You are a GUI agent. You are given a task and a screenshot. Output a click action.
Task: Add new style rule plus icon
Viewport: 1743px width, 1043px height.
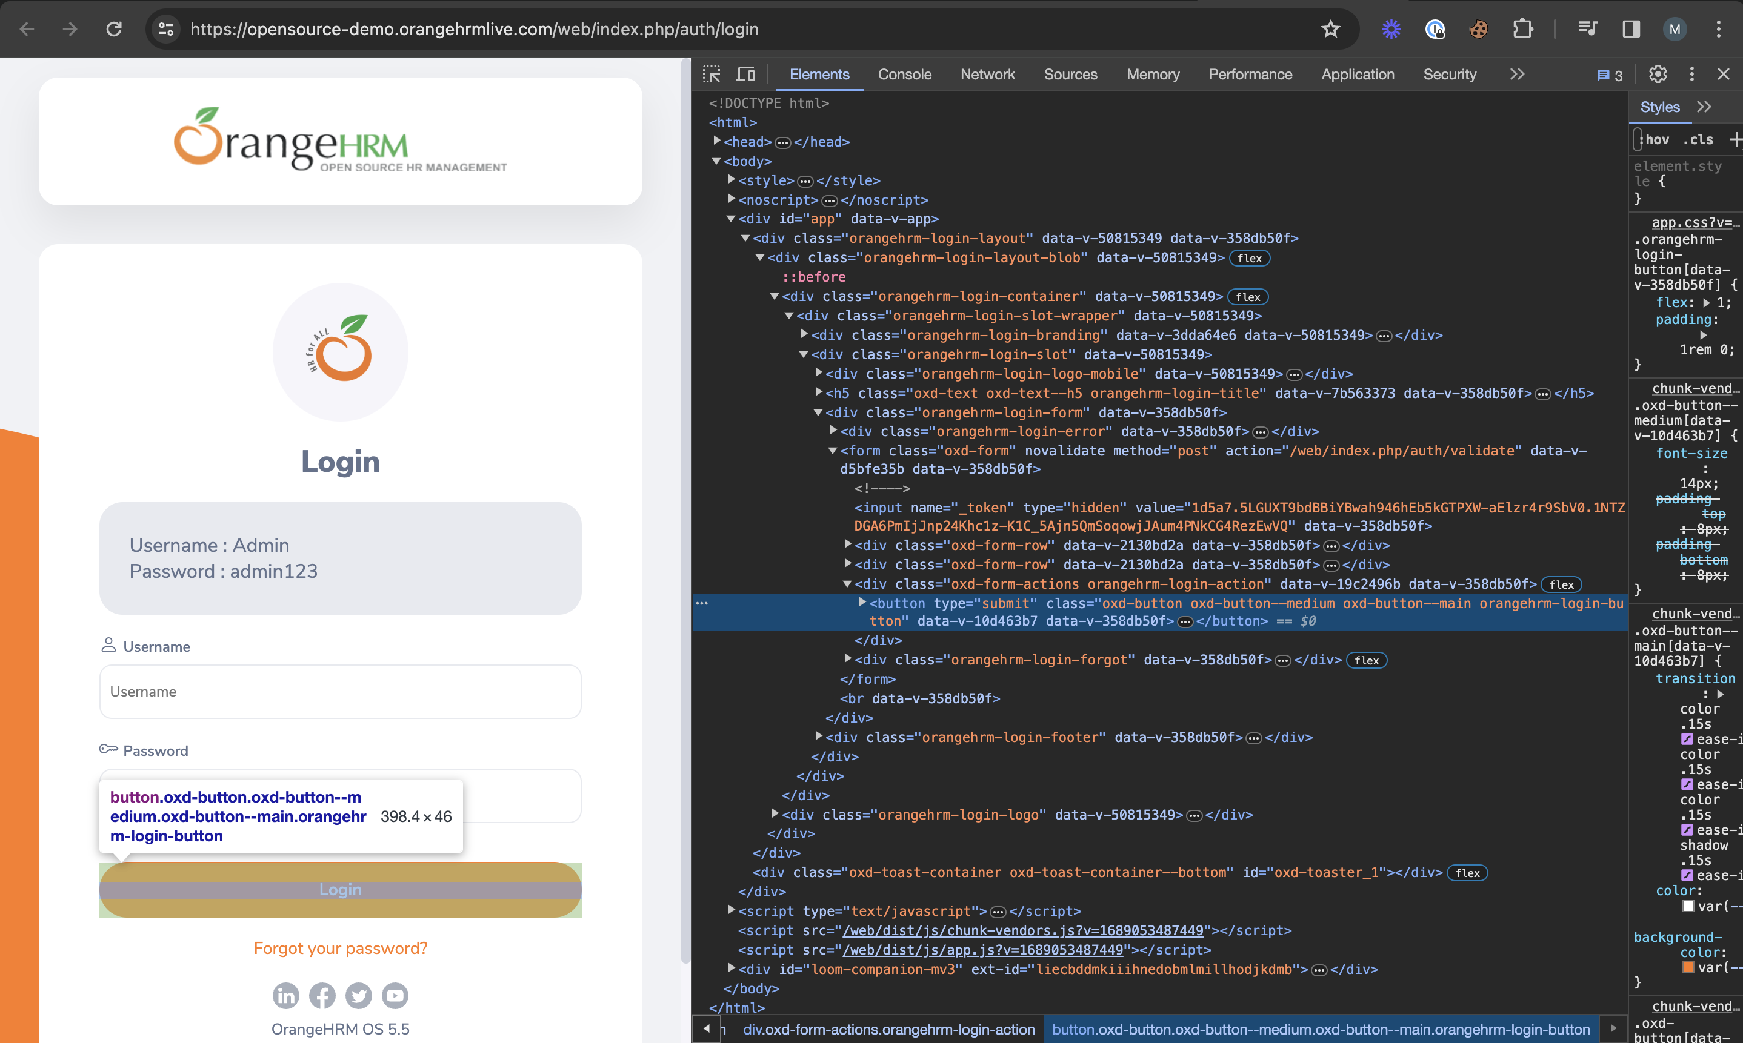1735,139
